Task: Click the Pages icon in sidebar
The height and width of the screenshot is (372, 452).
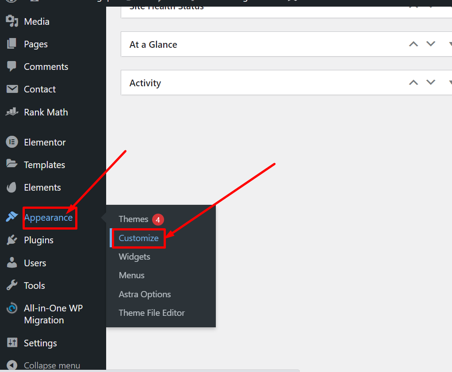Action: click(12, 43)
